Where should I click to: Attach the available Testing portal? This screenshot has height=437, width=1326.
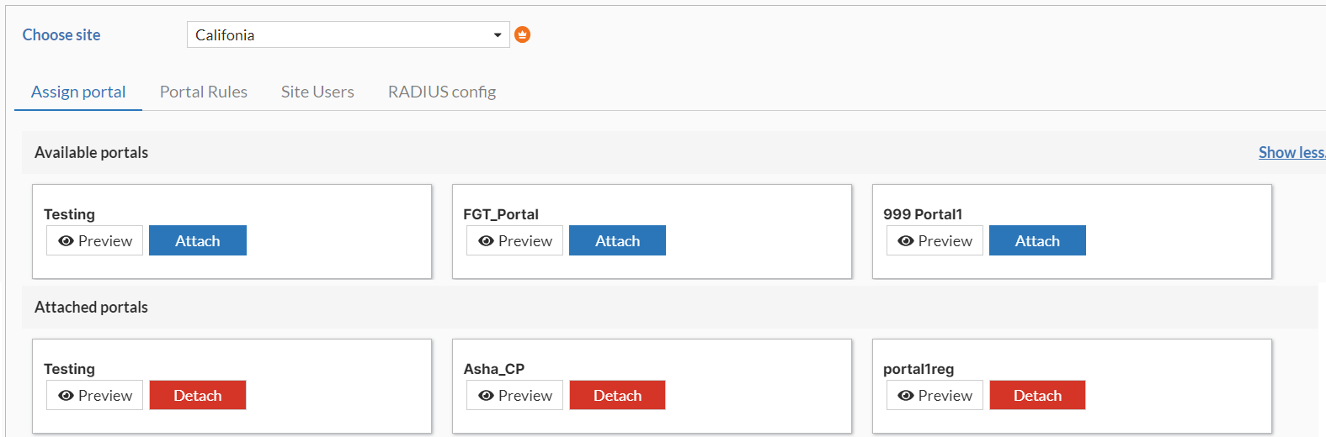coord(198,240)
